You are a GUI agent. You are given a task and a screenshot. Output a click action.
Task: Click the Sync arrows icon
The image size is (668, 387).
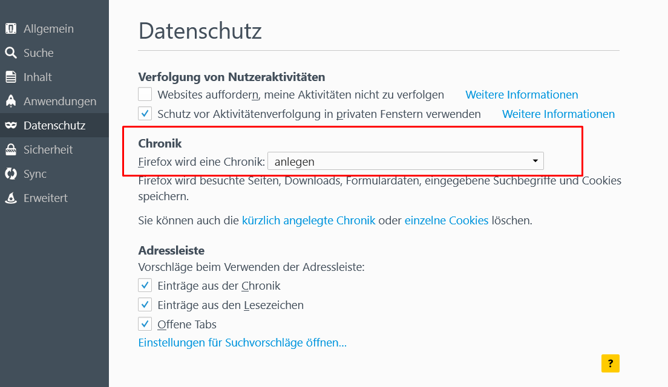click(x=11, y=174)
